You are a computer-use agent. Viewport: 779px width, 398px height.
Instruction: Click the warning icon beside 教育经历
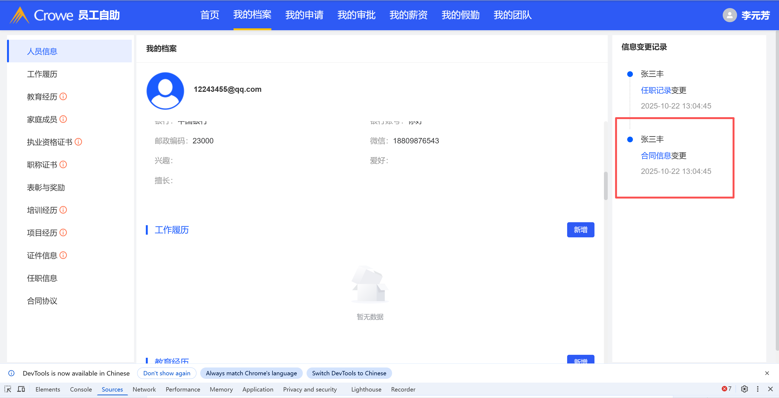click(x=63, y=97)
